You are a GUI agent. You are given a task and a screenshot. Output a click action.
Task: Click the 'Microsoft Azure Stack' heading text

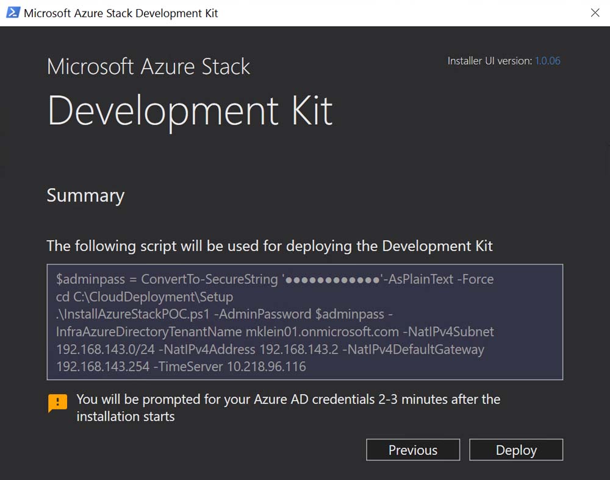click(x=148, y=66)
